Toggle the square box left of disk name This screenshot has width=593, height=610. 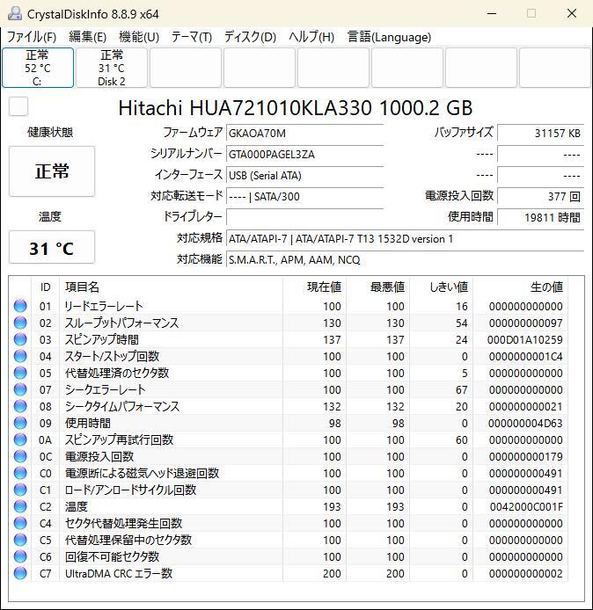(18, 106)
